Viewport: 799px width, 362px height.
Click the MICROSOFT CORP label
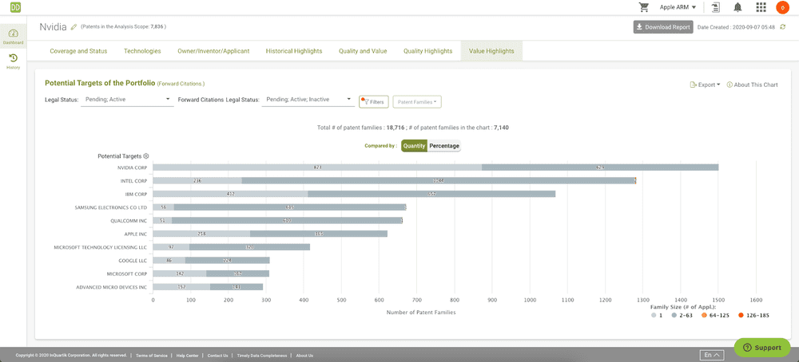point(127,273)
